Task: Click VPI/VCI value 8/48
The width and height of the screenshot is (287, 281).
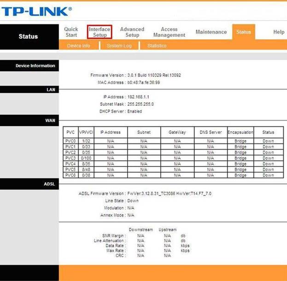Action: tap(86, 169)
